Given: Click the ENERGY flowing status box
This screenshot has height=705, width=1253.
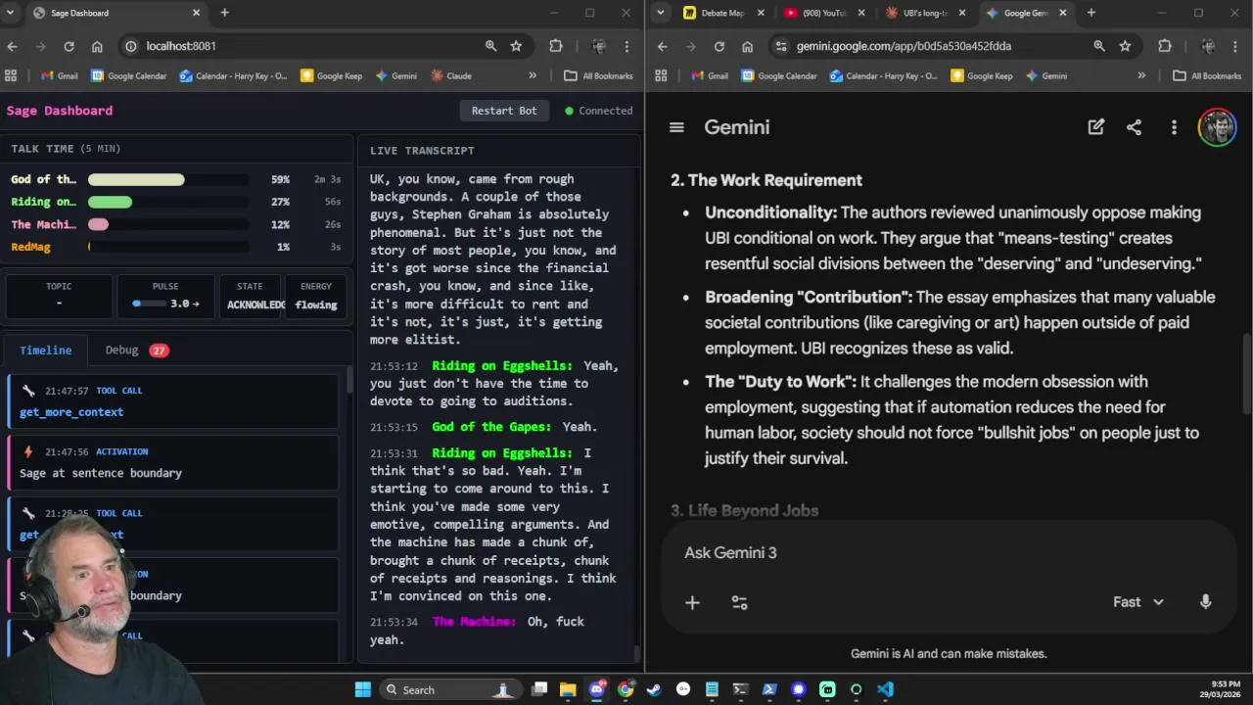Looking at the screenshot, I should point(316,297).
